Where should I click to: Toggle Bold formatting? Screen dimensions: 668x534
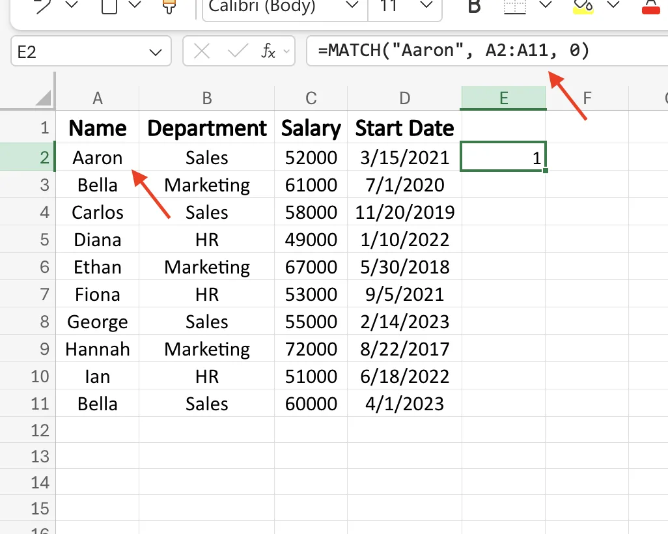coord(474,6)
